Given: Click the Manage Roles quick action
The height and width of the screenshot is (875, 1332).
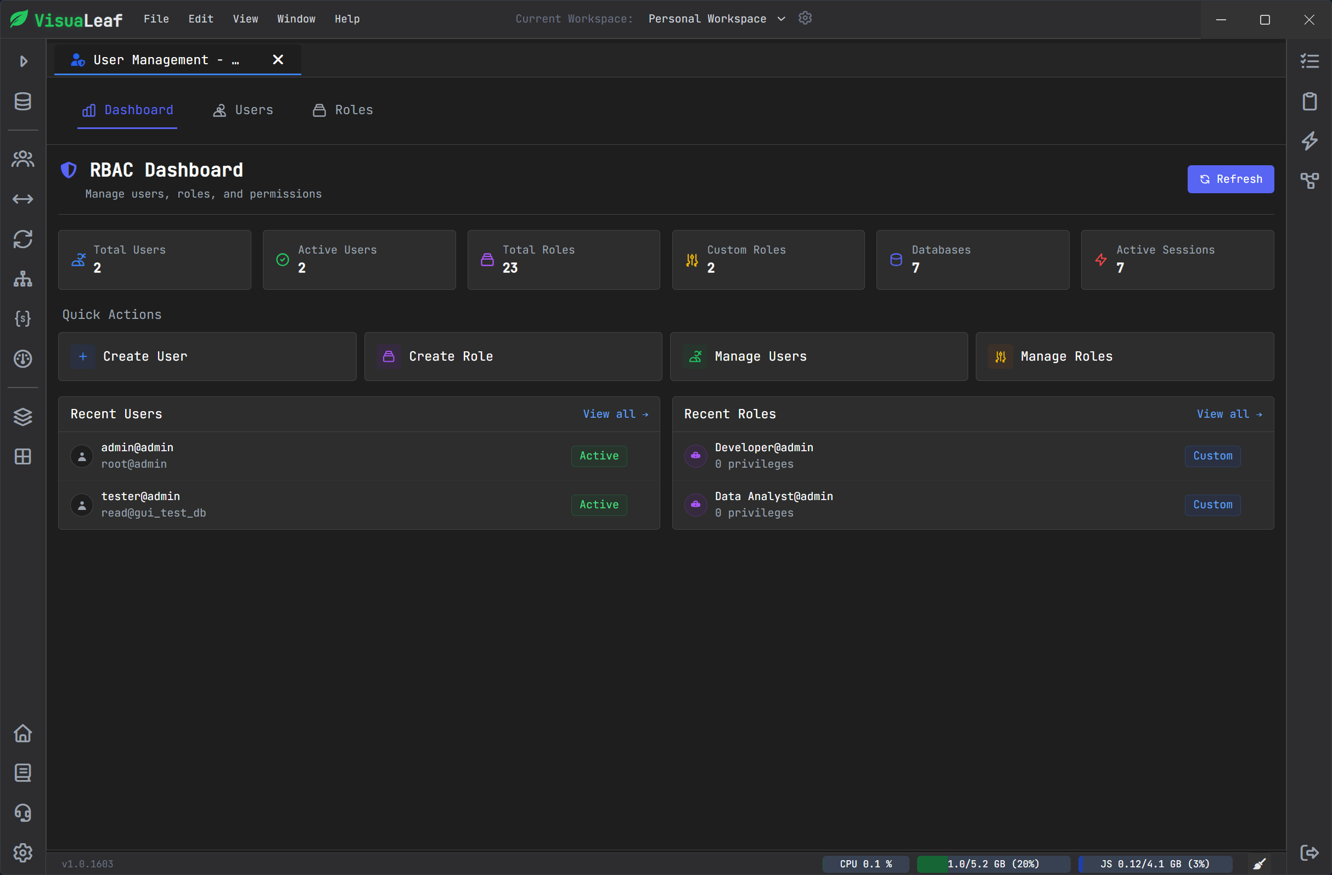Looking at the screenshot, I should pos(1125,357).
